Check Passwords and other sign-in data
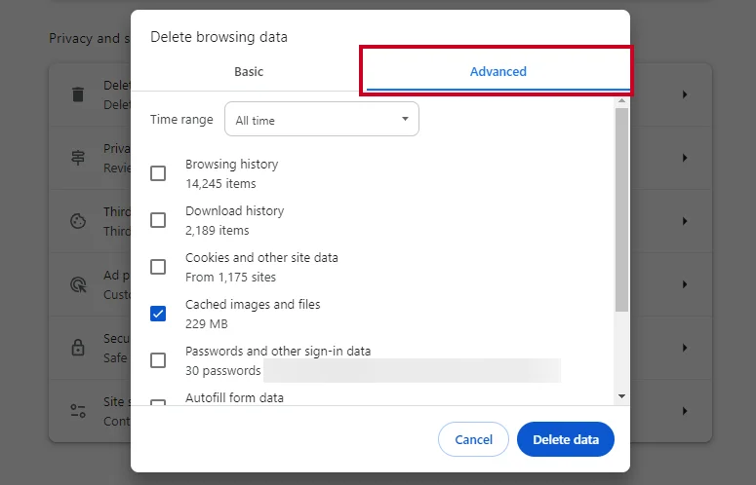 coord(158,360)
